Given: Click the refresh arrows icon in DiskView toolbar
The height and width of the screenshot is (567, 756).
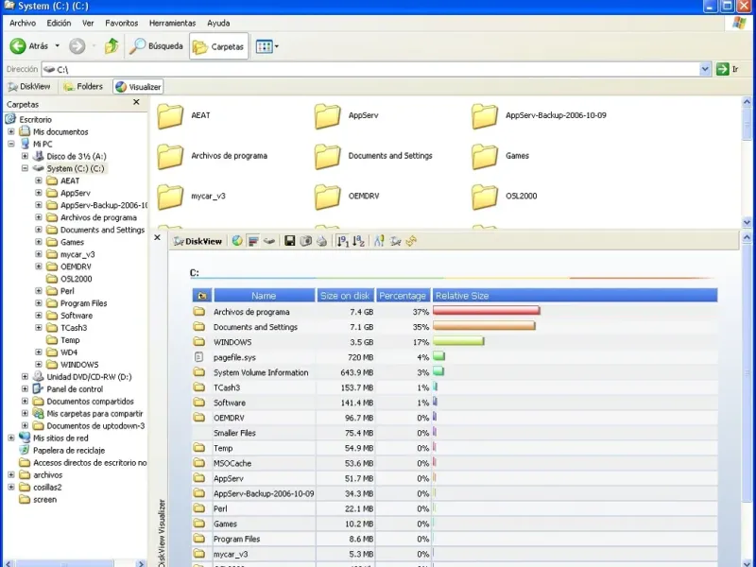Looking at the screenshot, I should pos(411,241).
